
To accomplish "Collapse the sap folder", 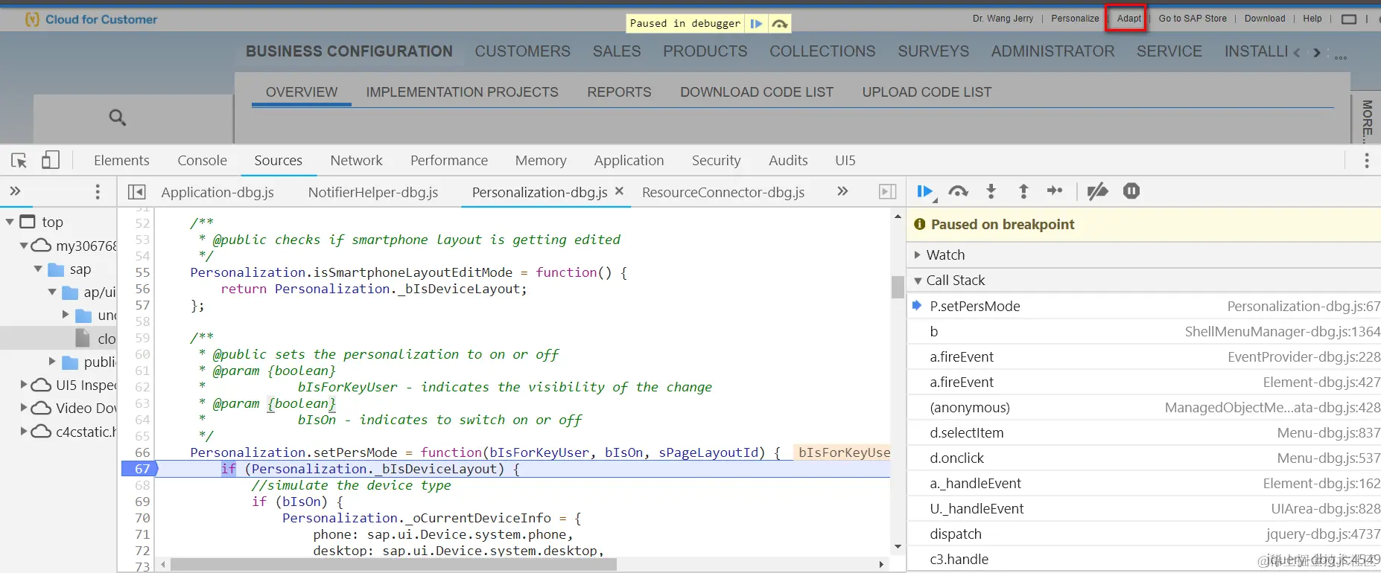I will click(x=38, y=269).
